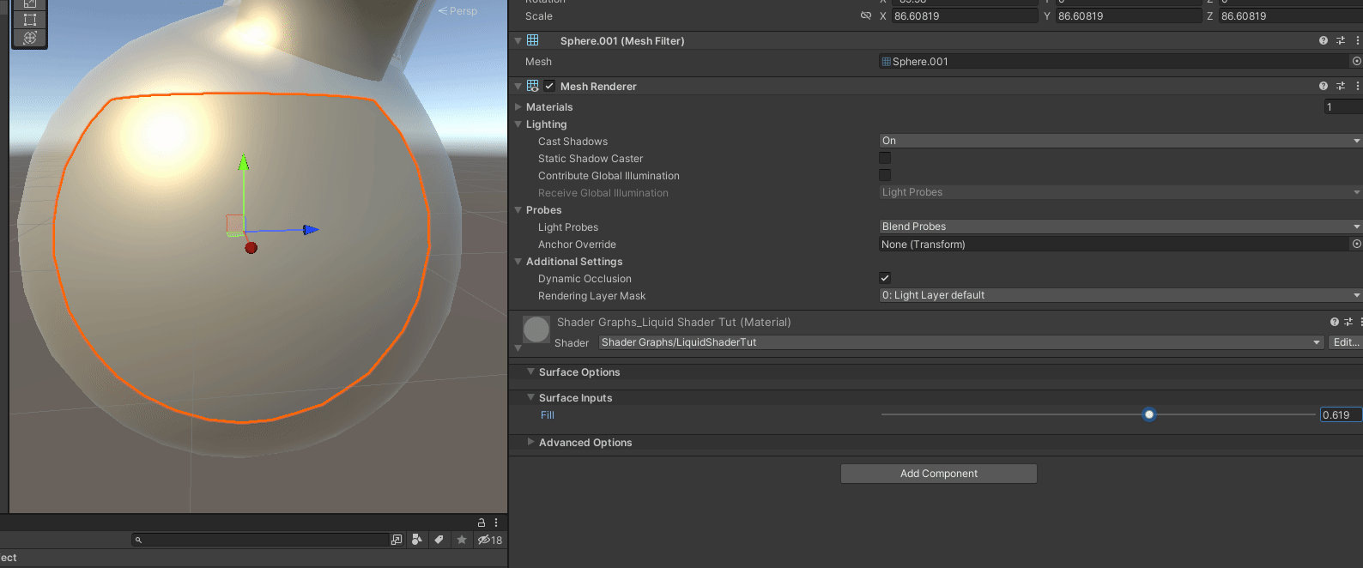Click the Scale Y value field

(1128, 16)
